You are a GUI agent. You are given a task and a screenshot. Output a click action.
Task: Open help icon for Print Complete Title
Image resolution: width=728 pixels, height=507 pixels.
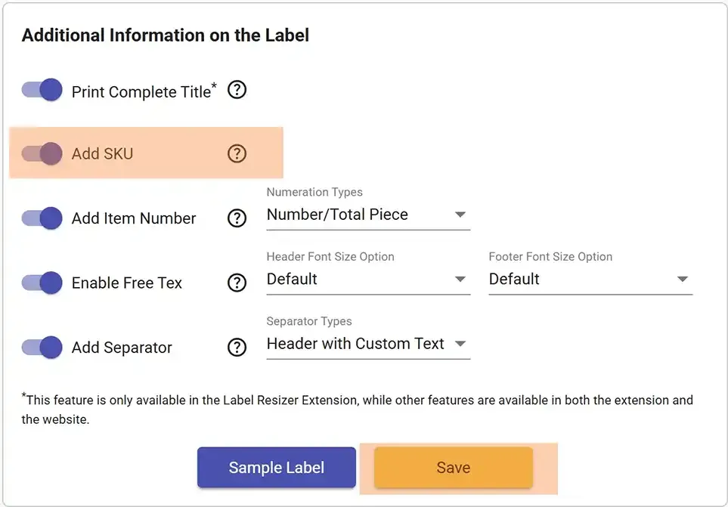click(x=237, y=89)
